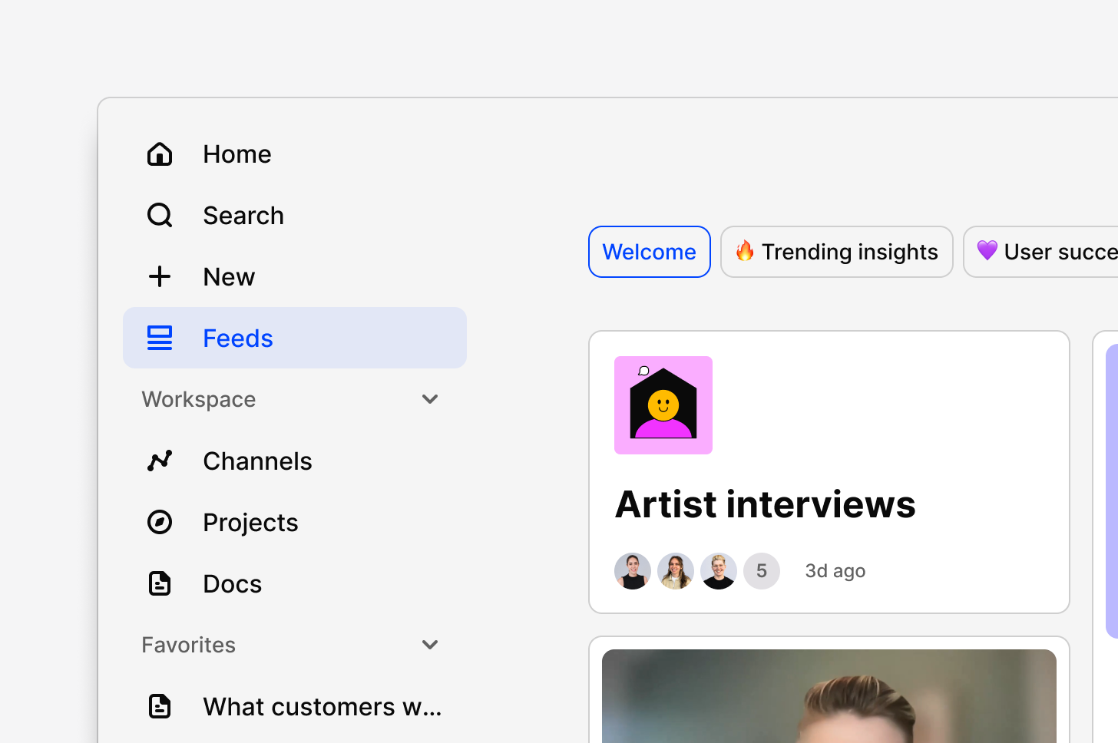This screenshot has width=1118, height=743.
Task: Click the Feeds stacked-lines icon
Action: [160, 338]
